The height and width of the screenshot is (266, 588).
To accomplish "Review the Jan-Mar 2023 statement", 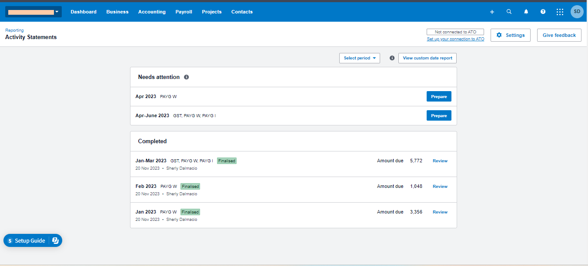I will [x=440, y=161].
